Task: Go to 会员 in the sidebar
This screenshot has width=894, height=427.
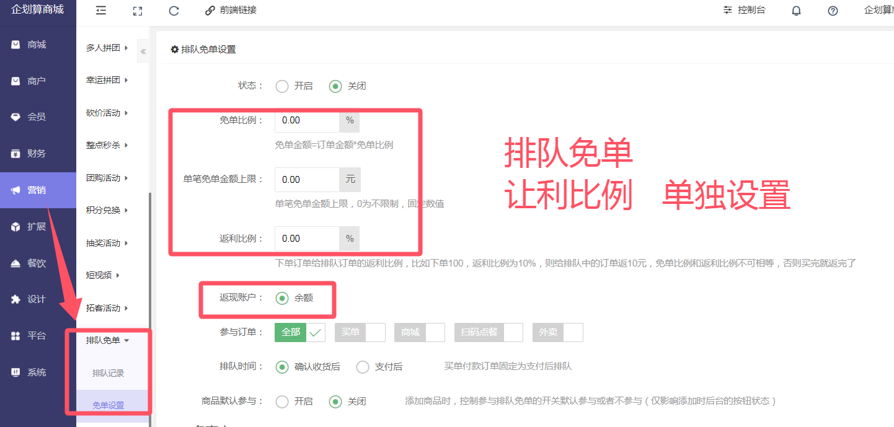Action: point(37,117)
